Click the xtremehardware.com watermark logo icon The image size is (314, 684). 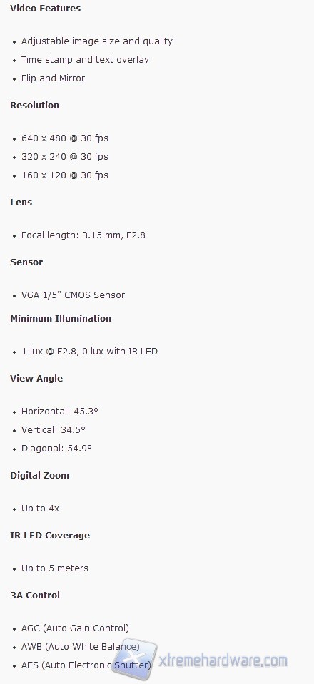point(134,660)
